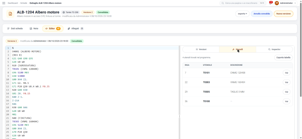302x139 pixels.
Task: Click description VNMG 160404 in table
Action: click(238, 82)
